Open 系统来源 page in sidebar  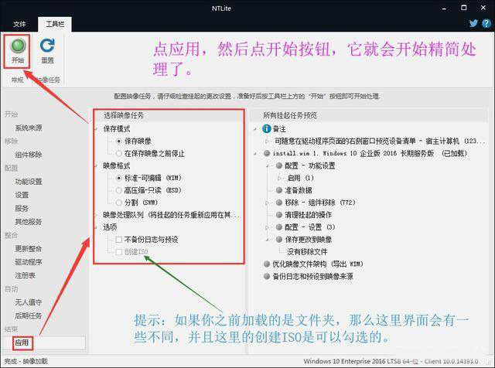point(29,128)
